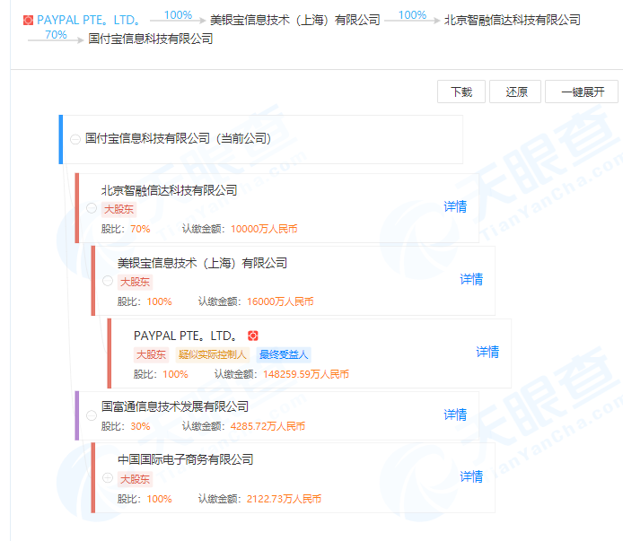Open 详情 for PAYPAL PTE。LTD。

[488, 352]
